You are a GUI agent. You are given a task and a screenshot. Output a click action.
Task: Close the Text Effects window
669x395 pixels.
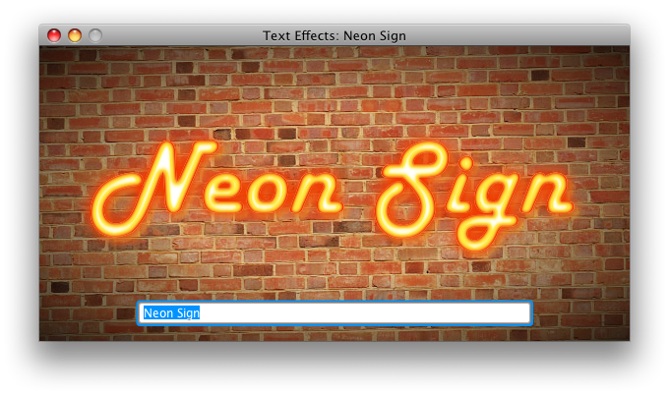(54, 35)
